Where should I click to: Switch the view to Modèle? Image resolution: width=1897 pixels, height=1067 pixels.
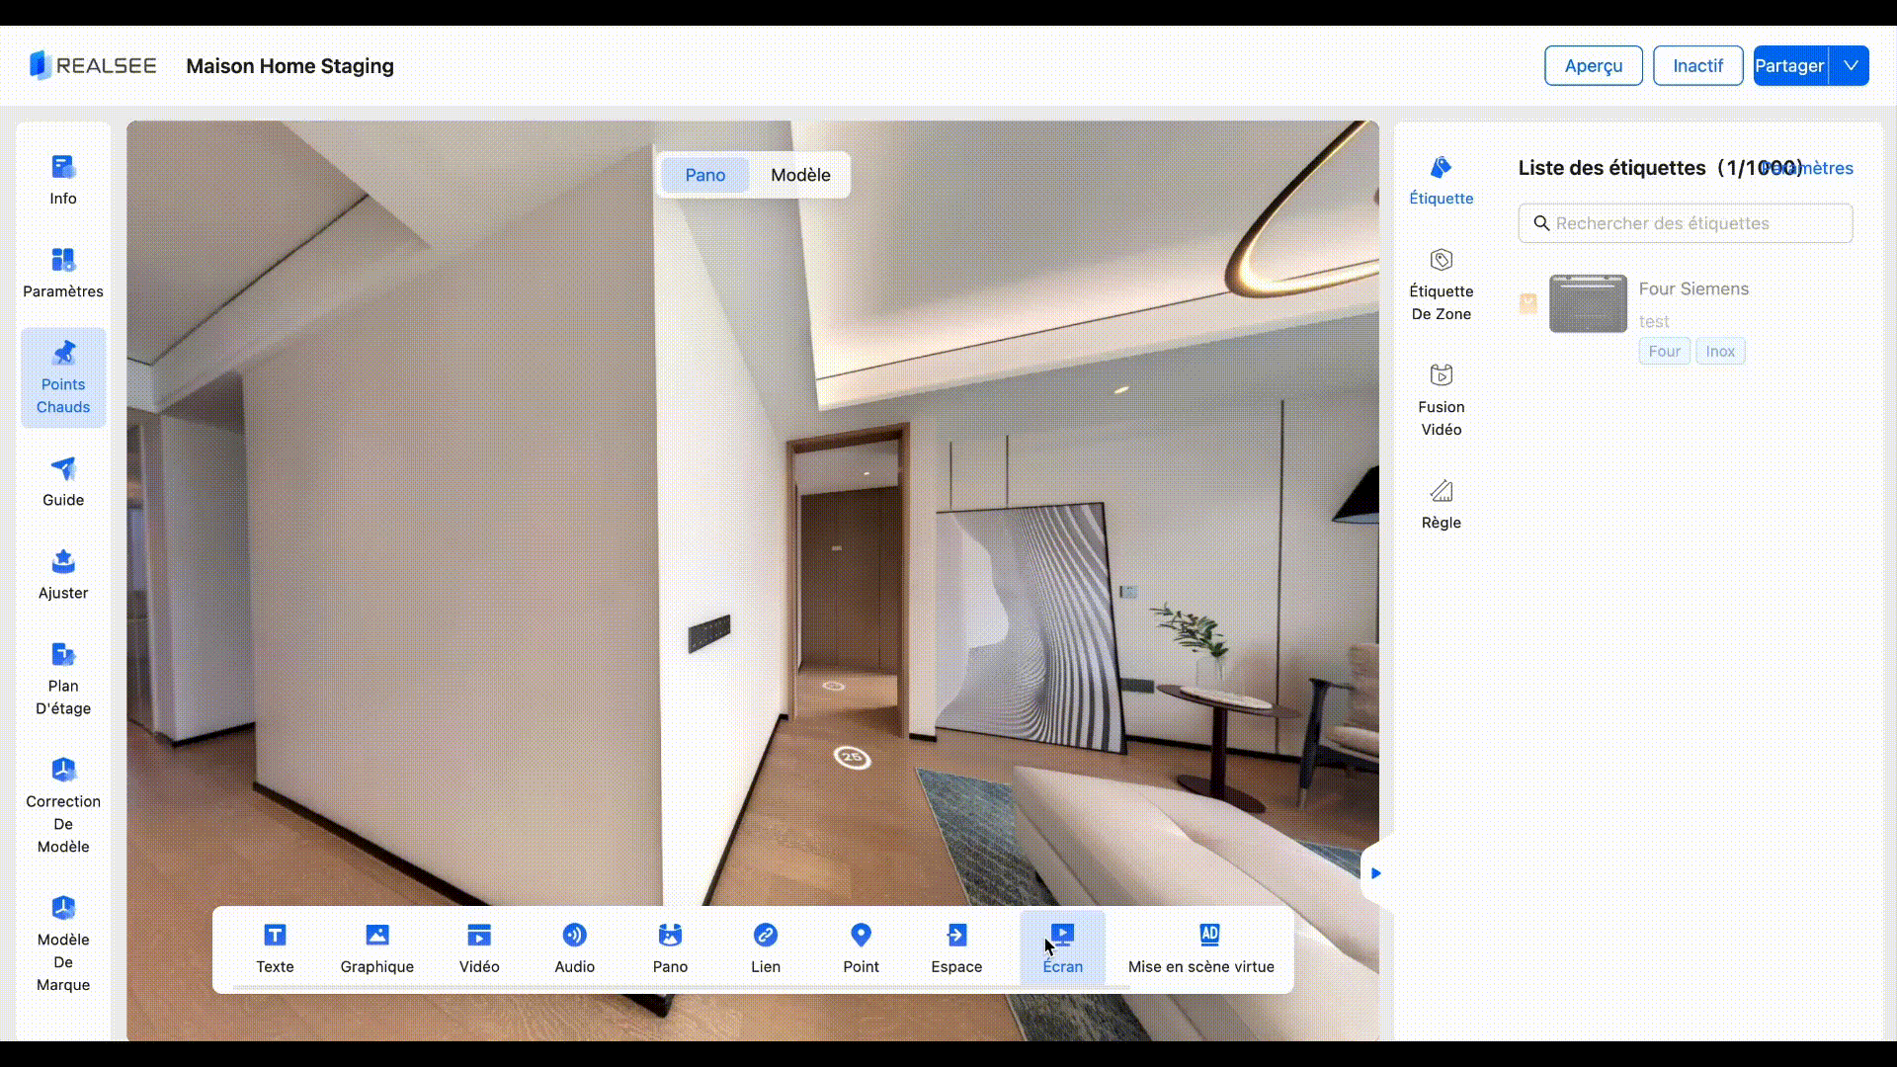click(x=800, y=175)
